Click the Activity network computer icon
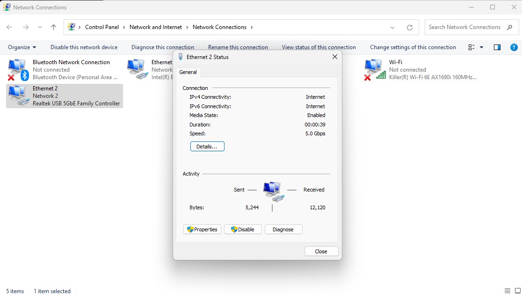The image size is (522, 295). pyautogui.click(x=274, y=192)
